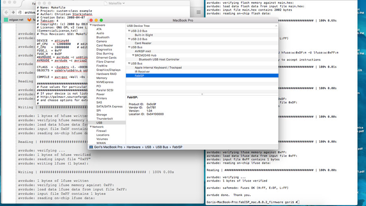366x206 pixels.
Task: Click the globe icon in browser address bar
Action: tap(20, 12)
